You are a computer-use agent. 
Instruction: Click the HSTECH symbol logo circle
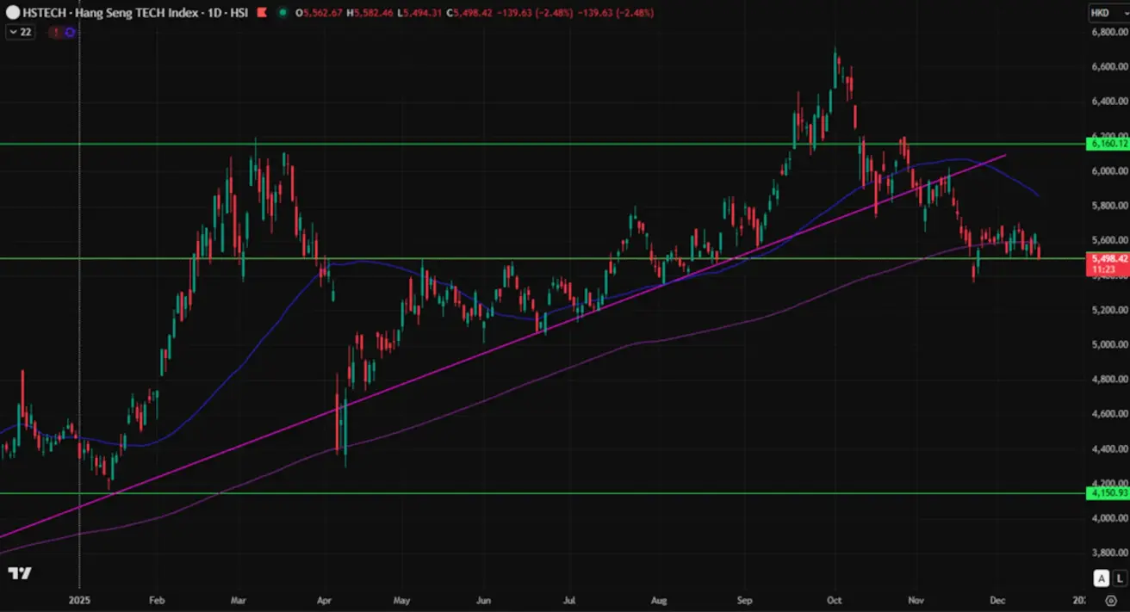point(14,13)
